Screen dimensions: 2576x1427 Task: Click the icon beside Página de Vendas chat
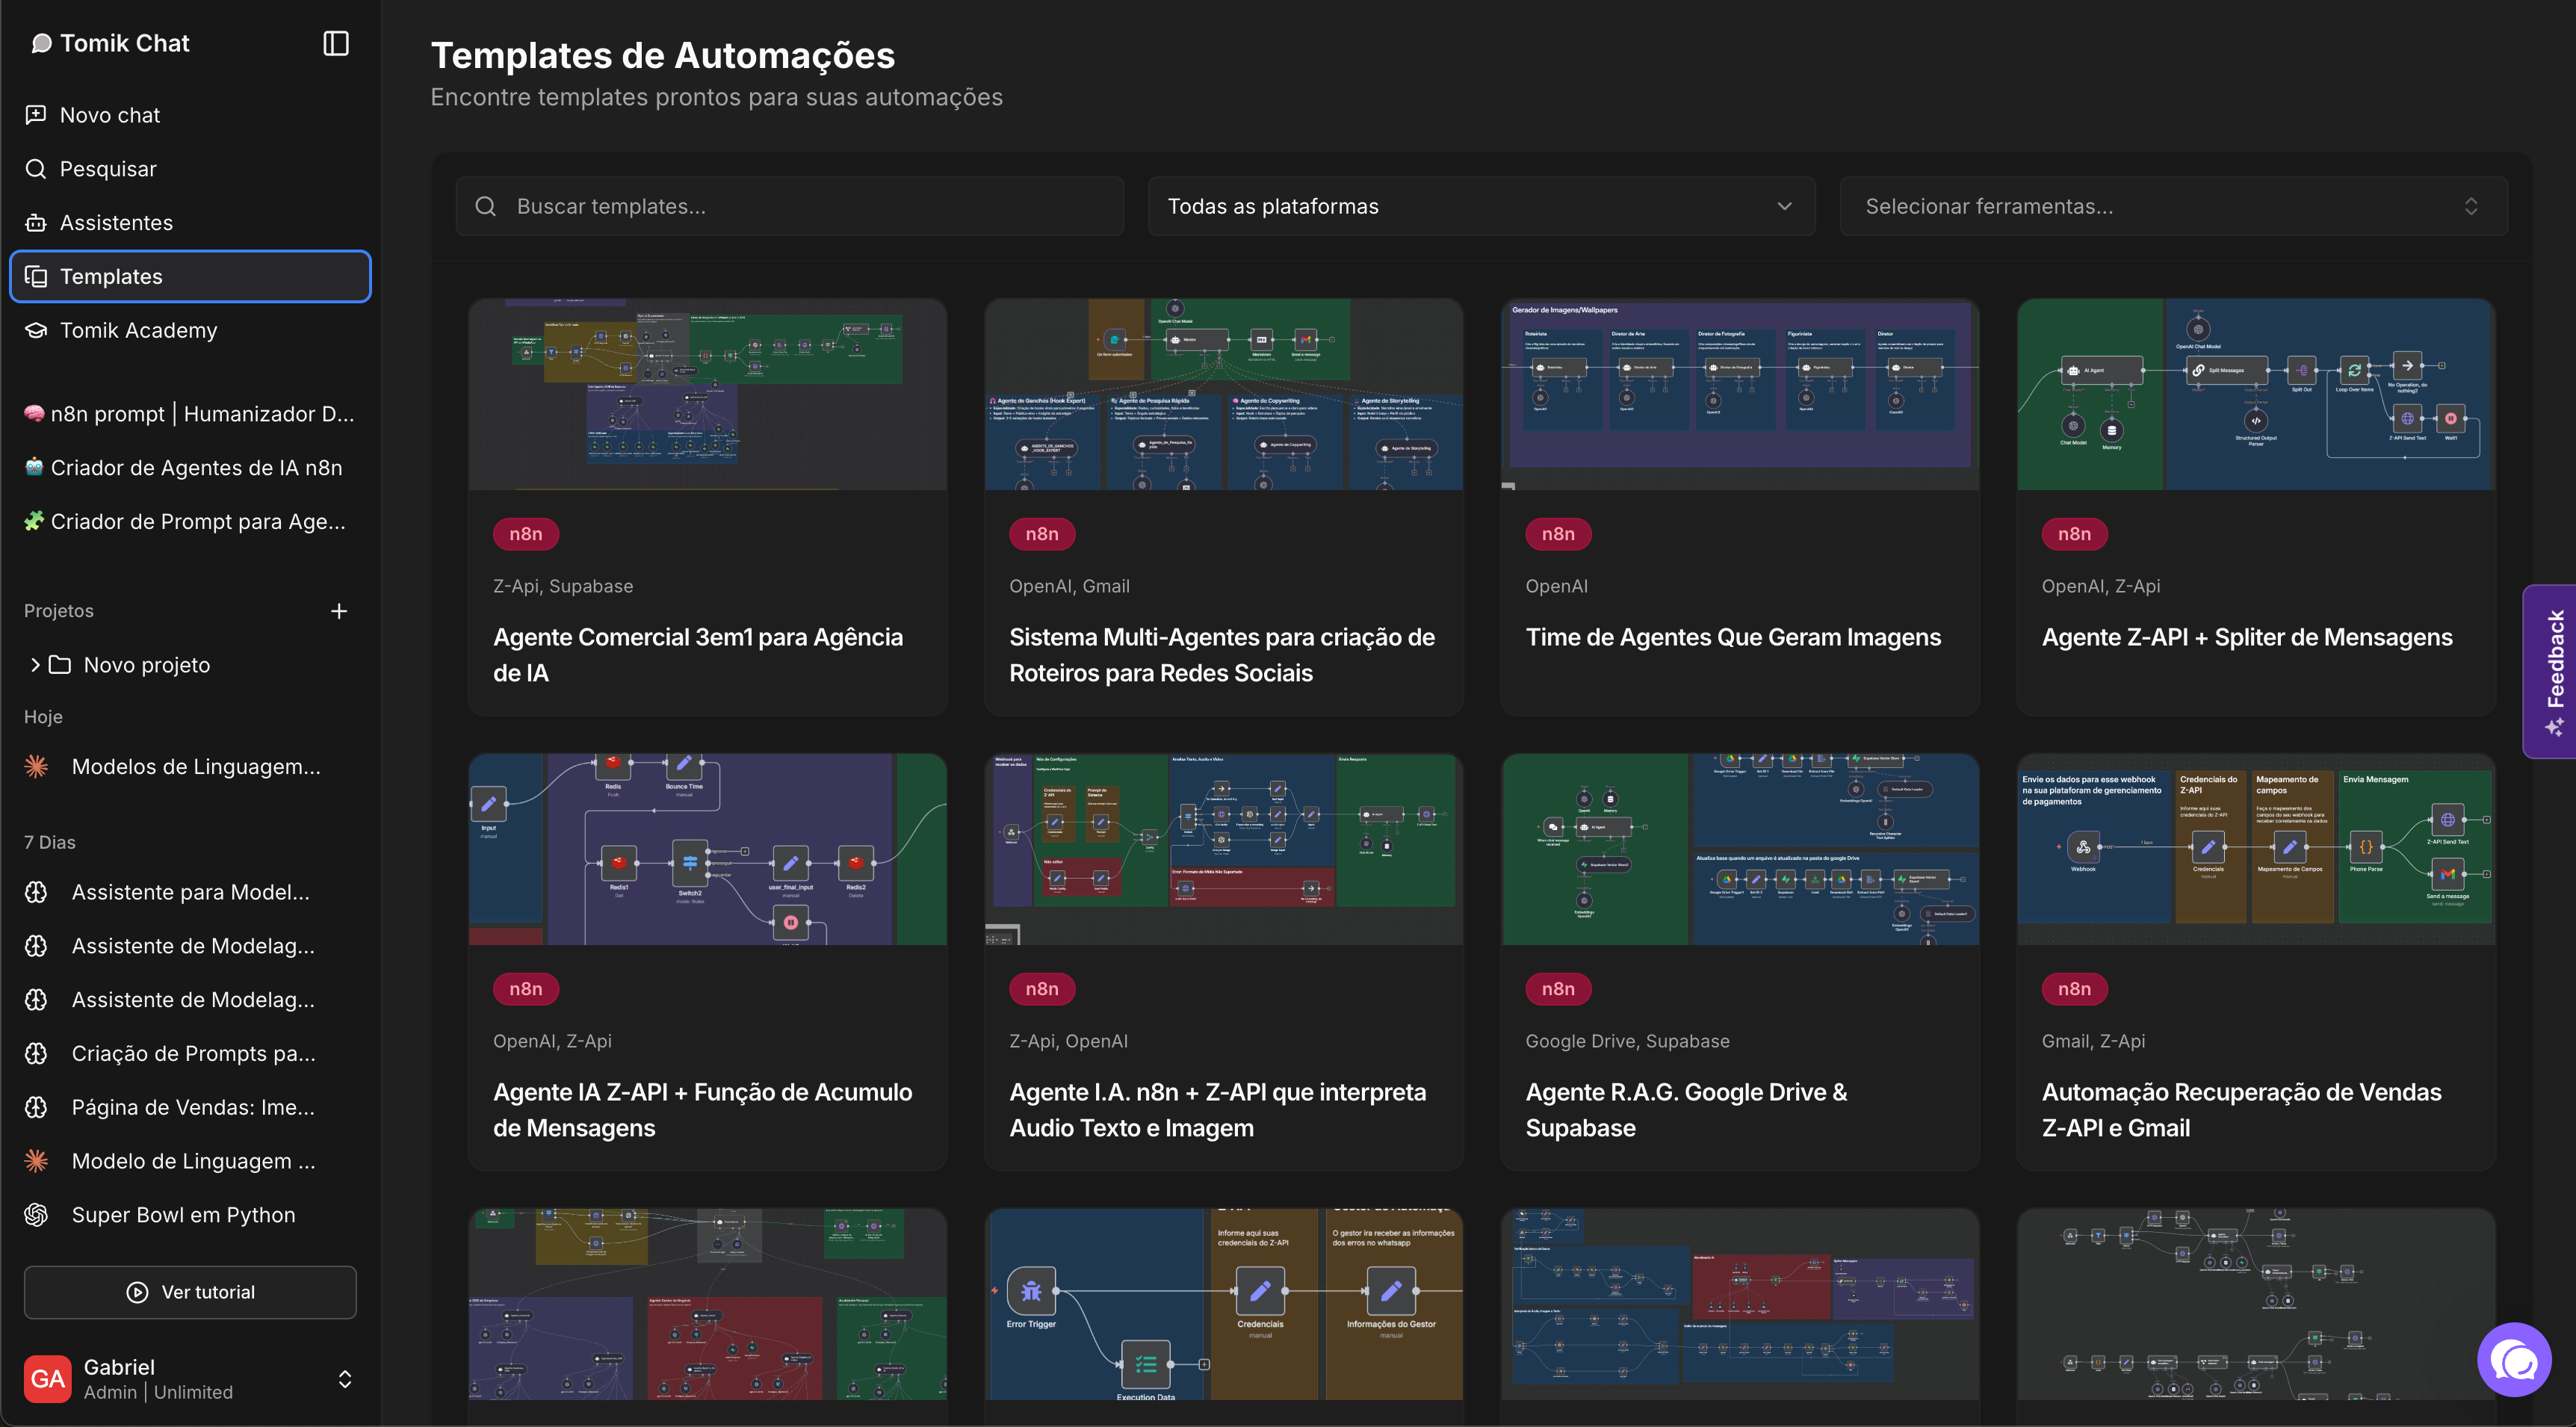tap(36, 1107)
